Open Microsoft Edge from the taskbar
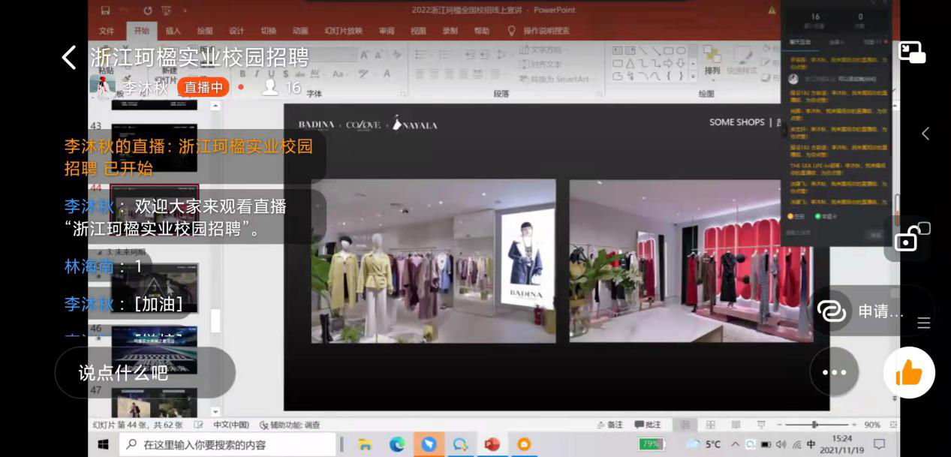The width and height of the screenshot is (951, 457). (397, 444)
